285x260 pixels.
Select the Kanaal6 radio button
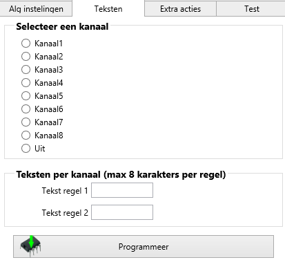[26, 109]
